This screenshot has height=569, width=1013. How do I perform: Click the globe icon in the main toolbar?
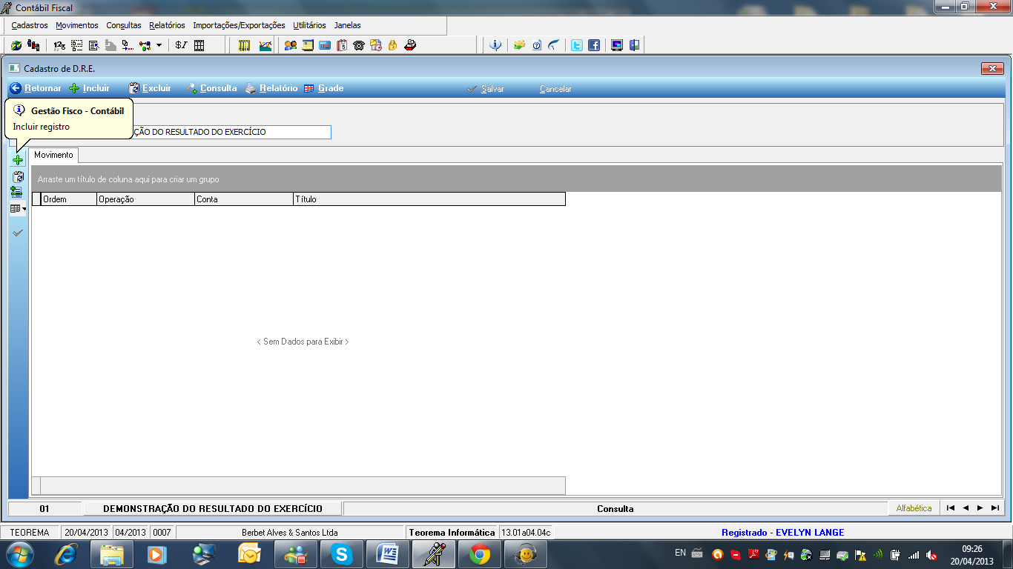(16, 45)
